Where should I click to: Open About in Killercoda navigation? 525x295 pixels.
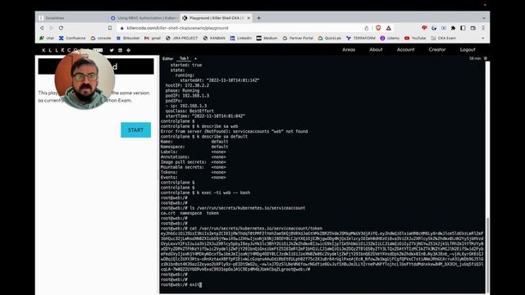[376, 49]
